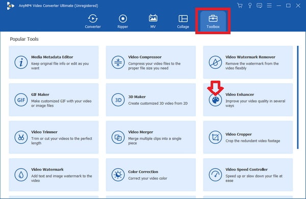Viewport: 306px width, 199px height.
Task: Click the Video Speed Controller gauge icon
Action: (215, 175)
